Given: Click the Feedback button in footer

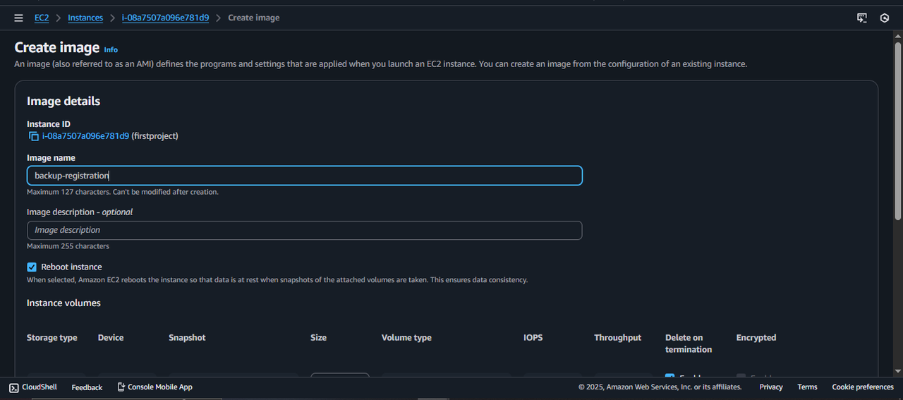Looking at the screenshot, I should pyautogui.click(x=87, y=387).
